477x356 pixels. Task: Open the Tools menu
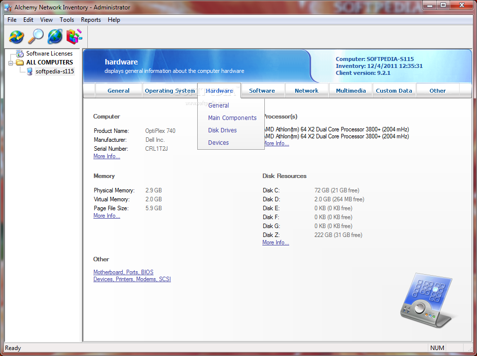(67, 20)
